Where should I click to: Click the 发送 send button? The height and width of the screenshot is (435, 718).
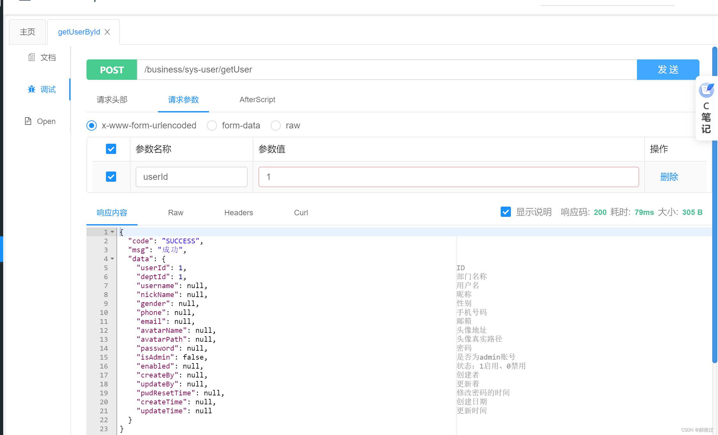668,70
